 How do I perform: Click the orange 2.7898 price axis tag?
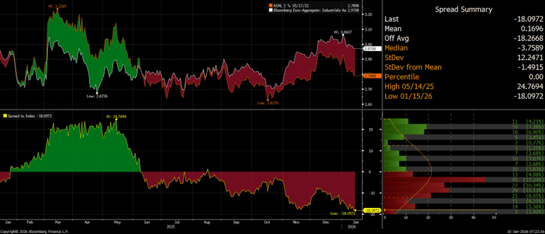coord(372,76)
